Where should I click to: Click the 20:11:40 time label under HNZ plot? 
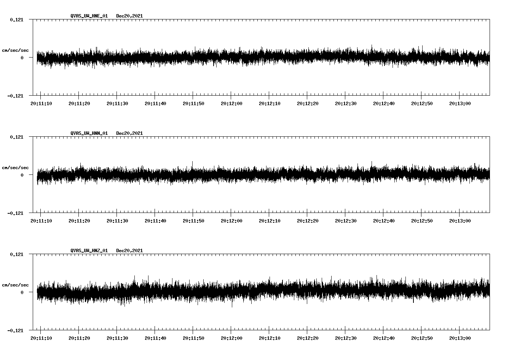pos(155,338)
